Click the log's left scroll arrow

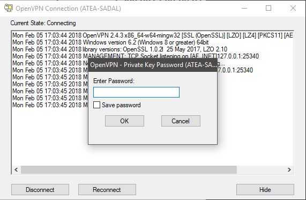click(16, 170)
